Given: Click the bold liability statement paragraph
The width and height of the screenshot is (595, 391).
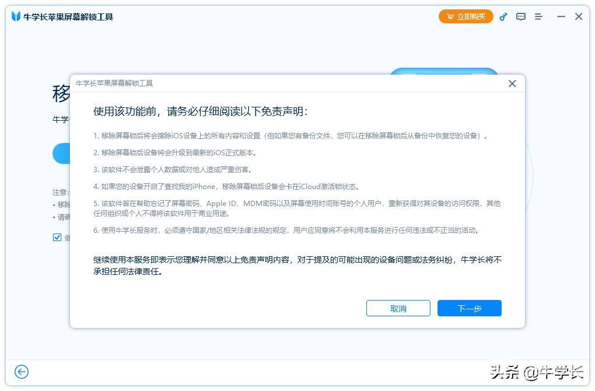Looking at the screenshot, I should coord(297,265).
